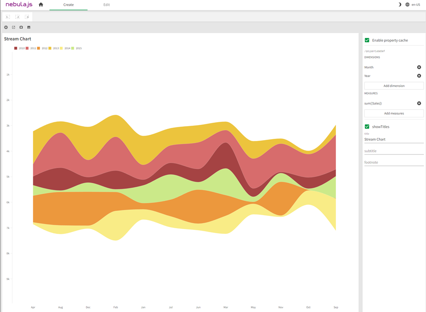Open the settings gear icon
The width and height of the screenshot is (426, 312).
pos(6,27)
